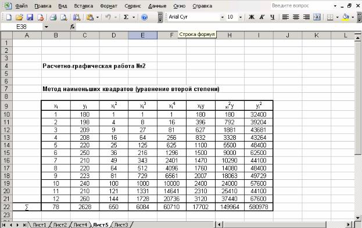362x228 pixels.
Task: Select column H header
Action: [x=230, y=35]
